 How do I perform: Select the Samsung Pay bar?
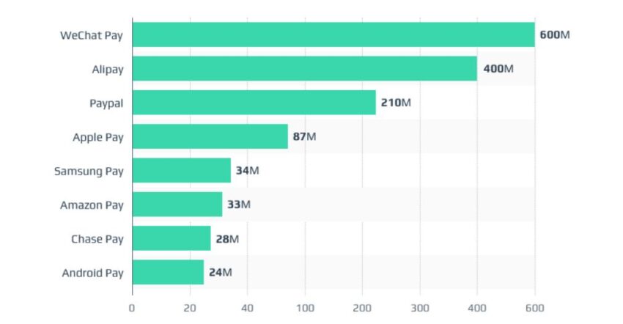coord(182,170)
